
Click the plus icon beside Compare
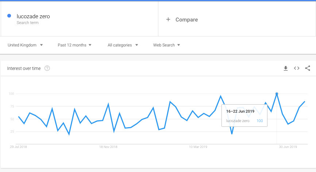coord(168,19)
